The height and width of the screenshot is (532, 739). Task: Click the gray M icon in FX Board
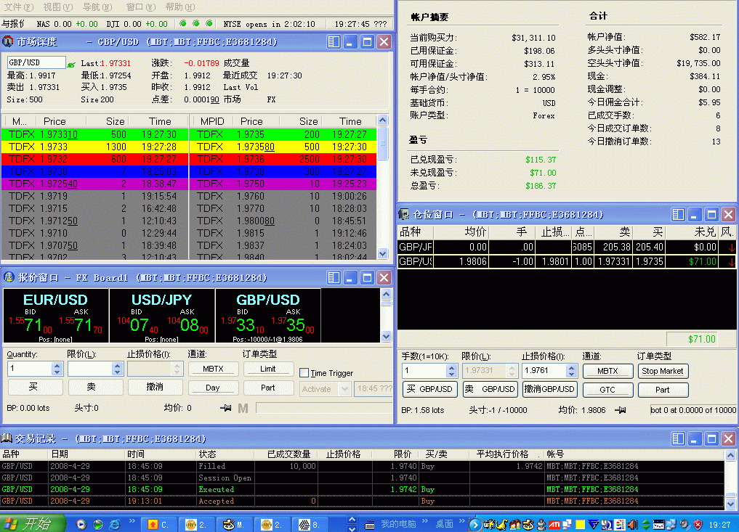pos(243,409)
